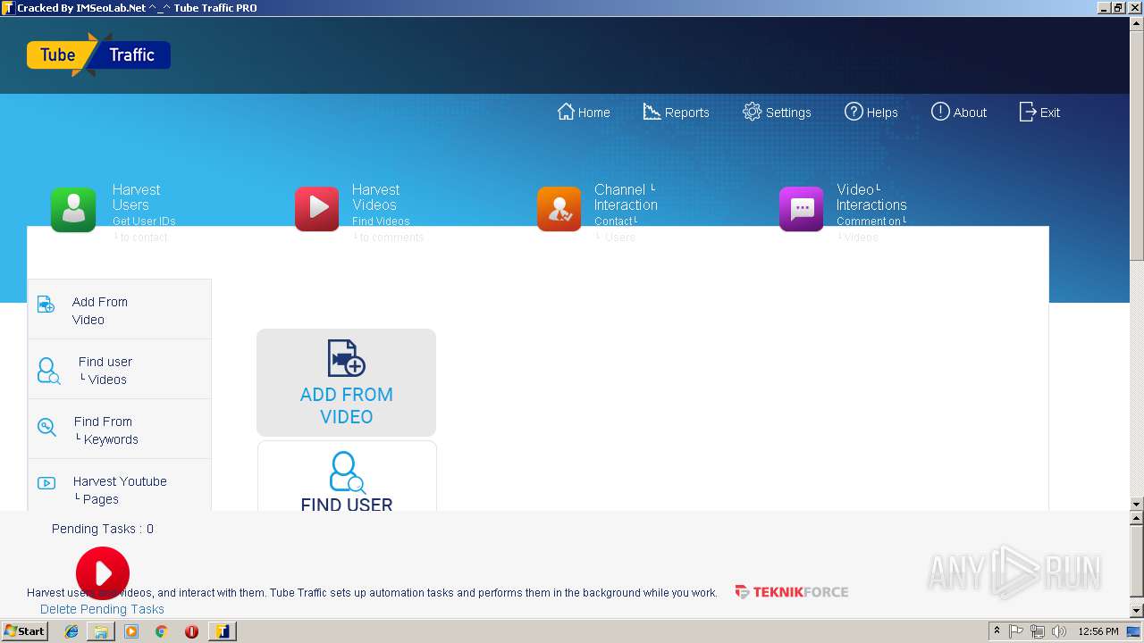This screenshot has height=643, width=1144.
Task: Open the Reports menu item
Action: pyautogui.click(x=676, y=112)
